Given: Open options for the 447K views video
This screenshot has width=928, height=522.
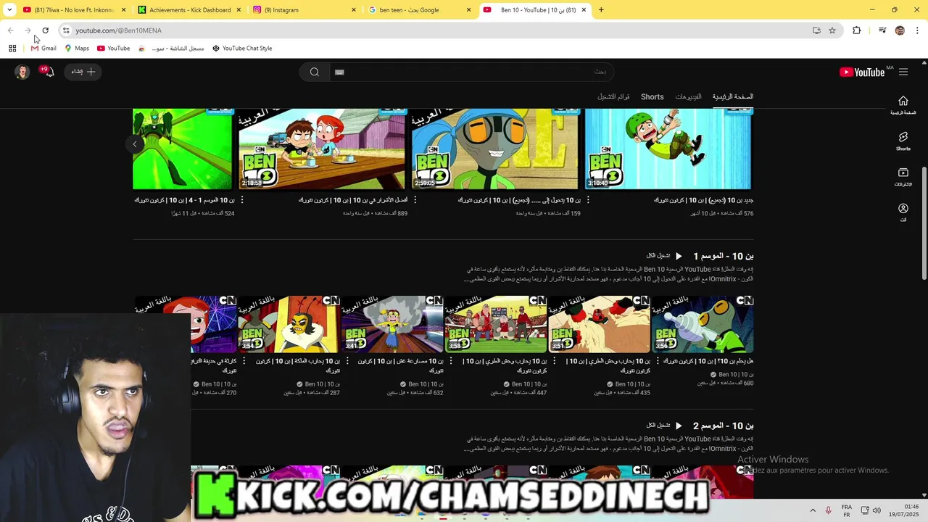Looking at the screenshot, I should (x=451, y=361).
